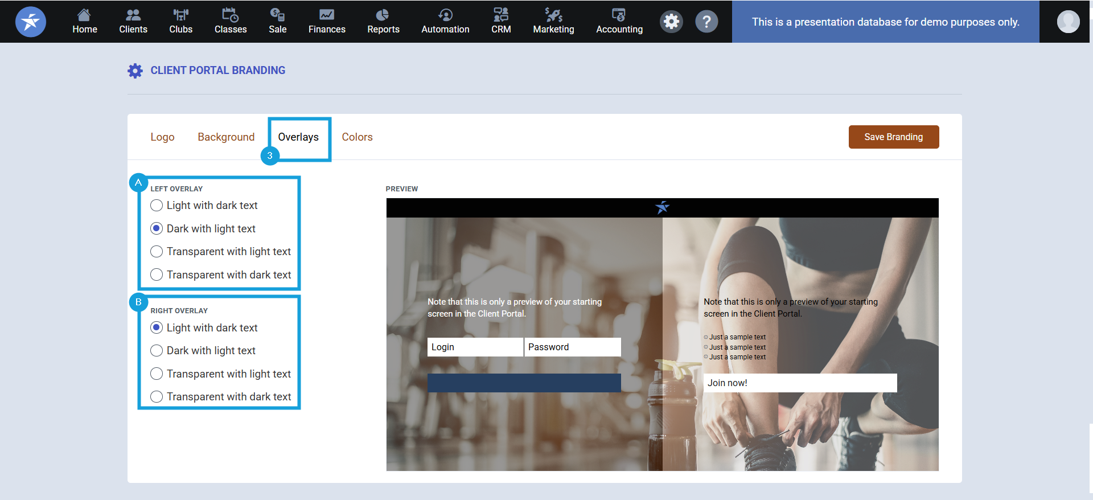Click the user profile avatar
1093x500 pixels.
(x=1067, y=22)
